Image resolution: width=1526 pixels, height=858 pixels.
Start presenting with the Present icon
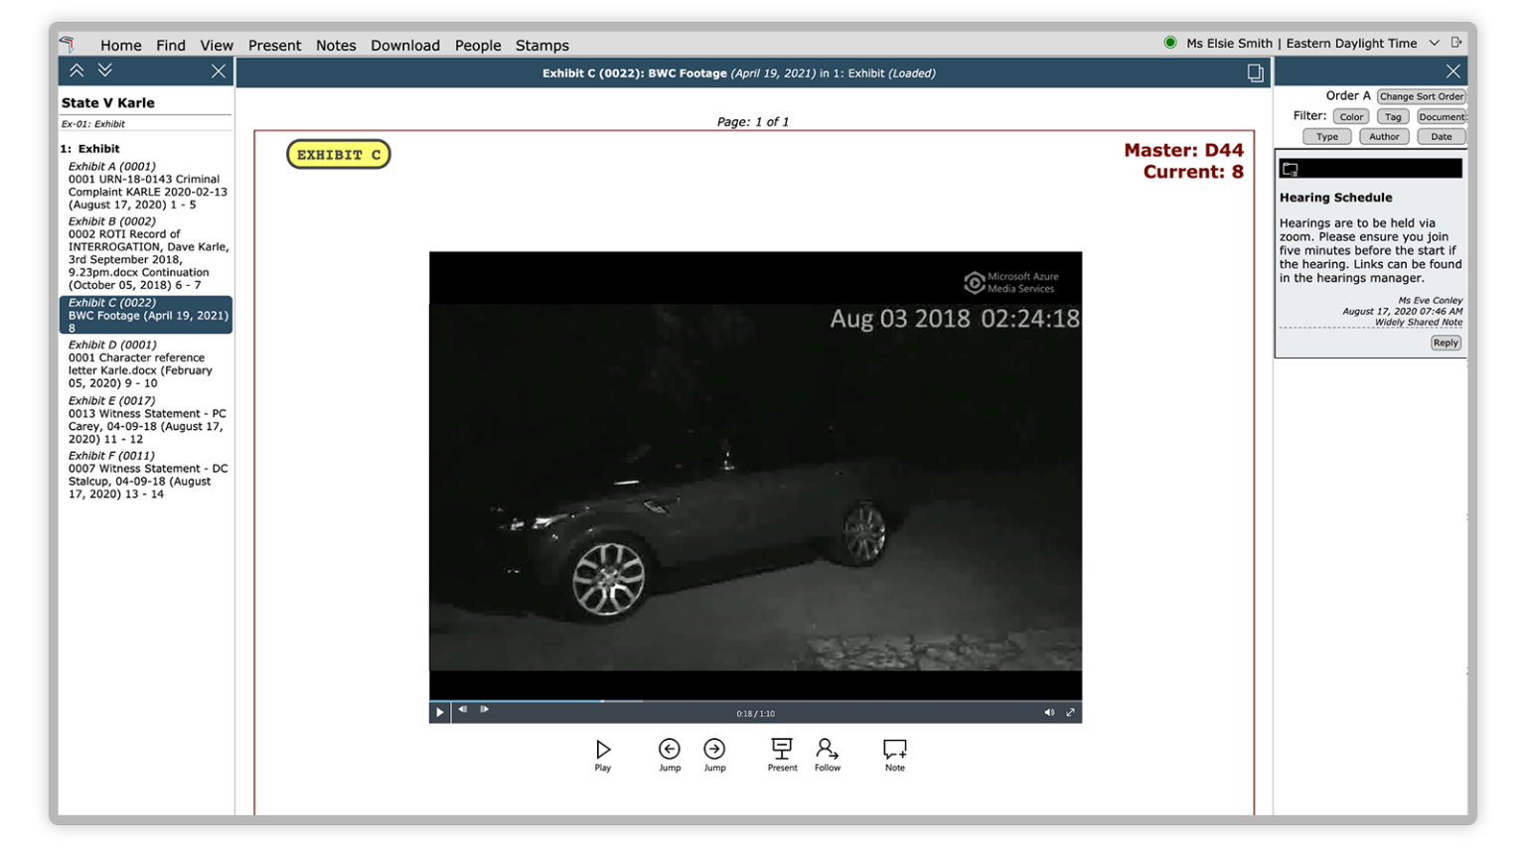pyautogui.click(x=782, y=750)
